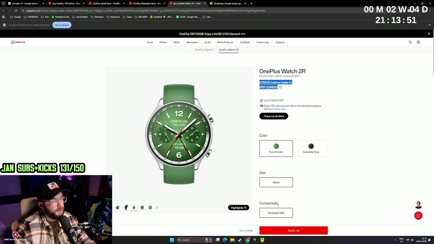Image resolution: width=434 pixels, height=244 pixels.
Task: Open the Revenues bookmark folder
Action: tap(97, 17)
